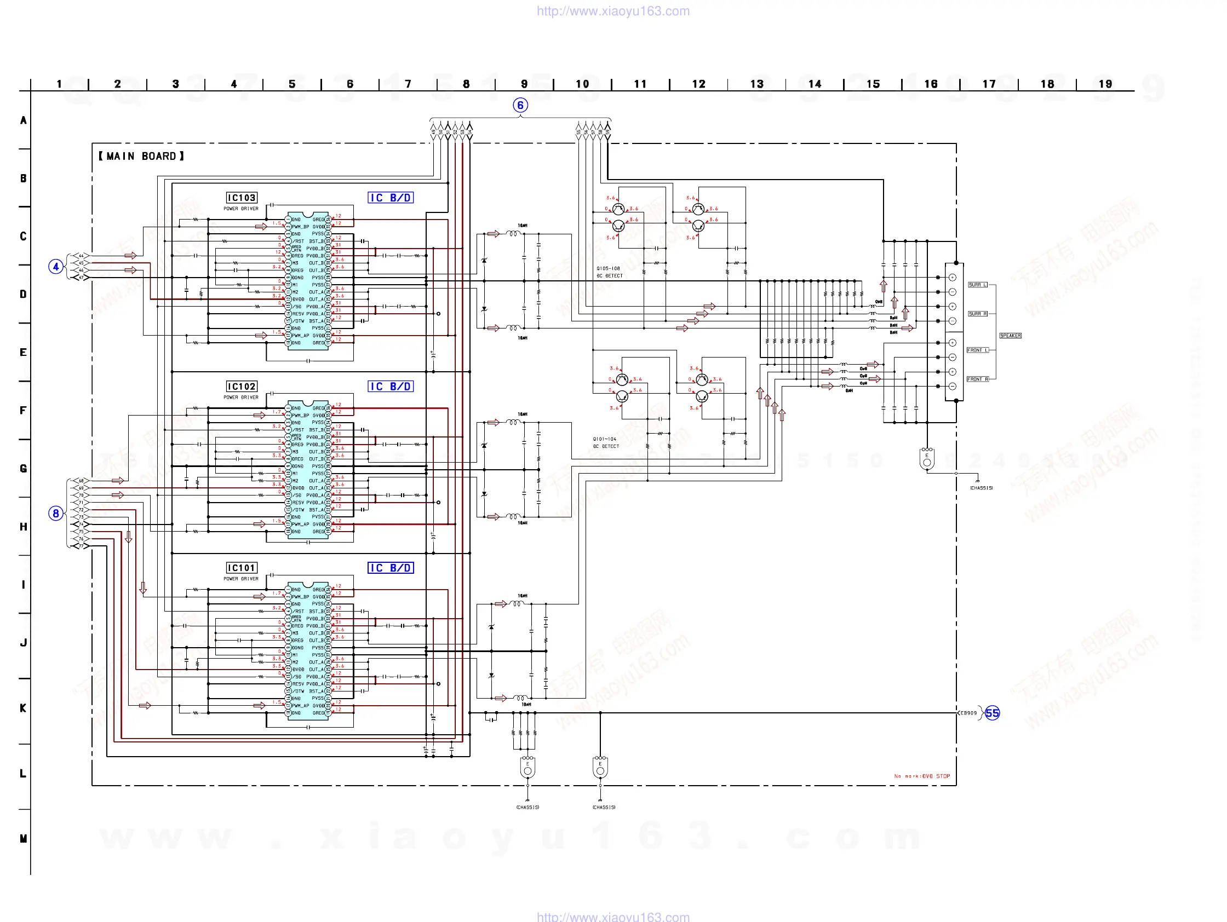Image resolution: width=1227 pixels, height=922 pixels.
Task: Click the MAIN BOARD title text
Action: click(141, 157)
